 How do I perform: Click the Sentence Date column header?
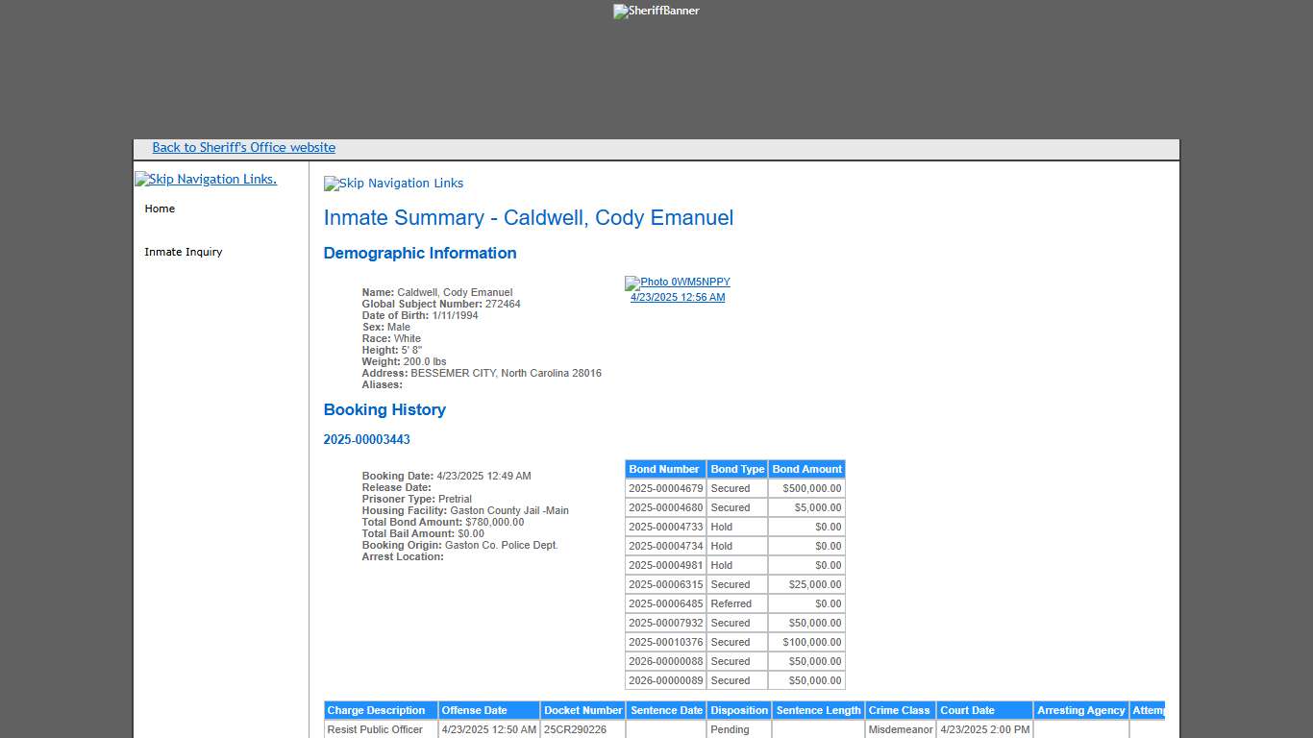point(666,711)
